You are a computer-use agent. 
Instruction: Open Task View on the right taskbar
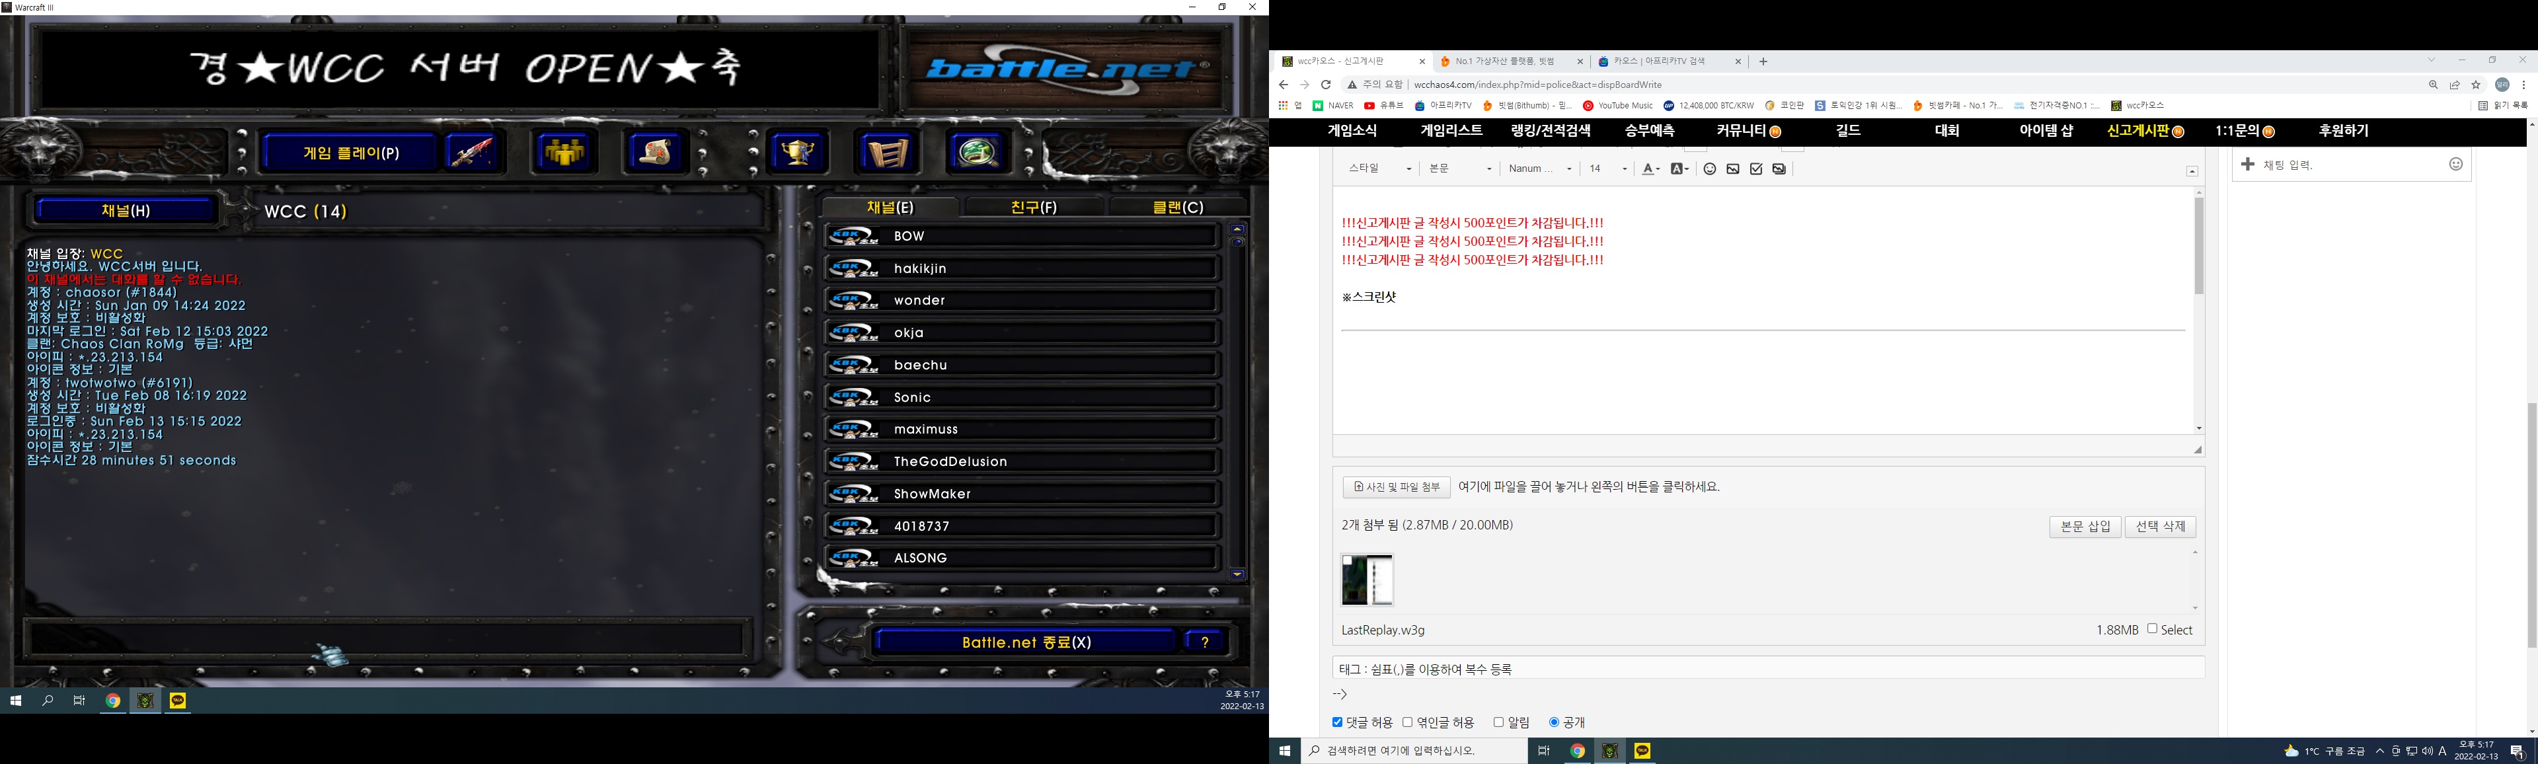(1544, 751)
